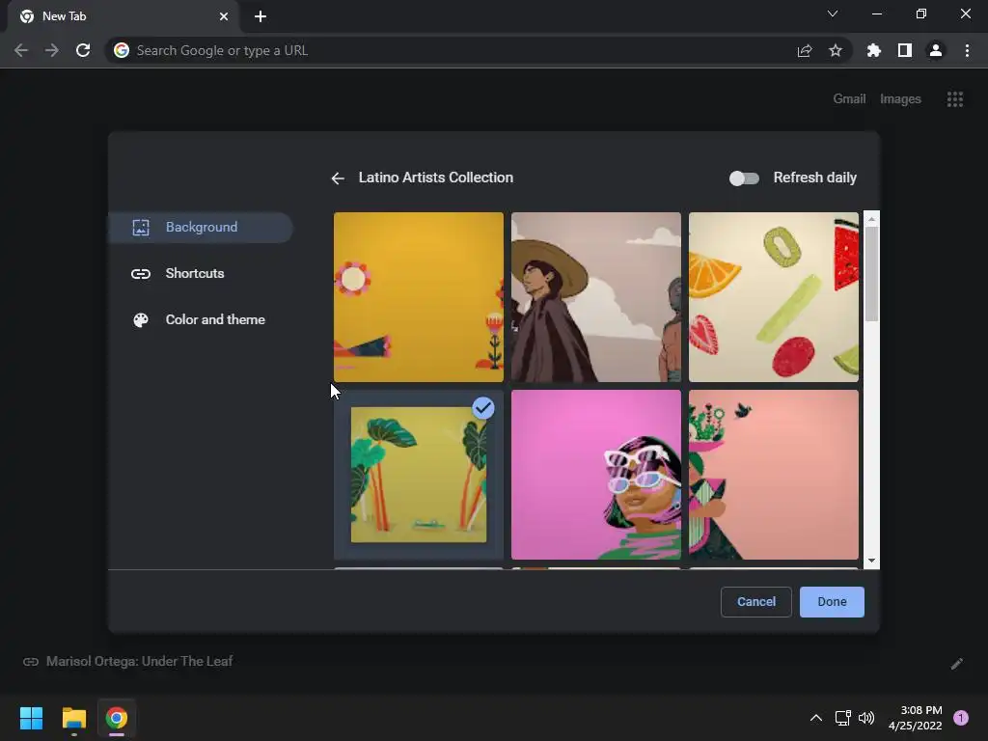Reload the page
Screen dimensions: 988x741
coord(83,50)
